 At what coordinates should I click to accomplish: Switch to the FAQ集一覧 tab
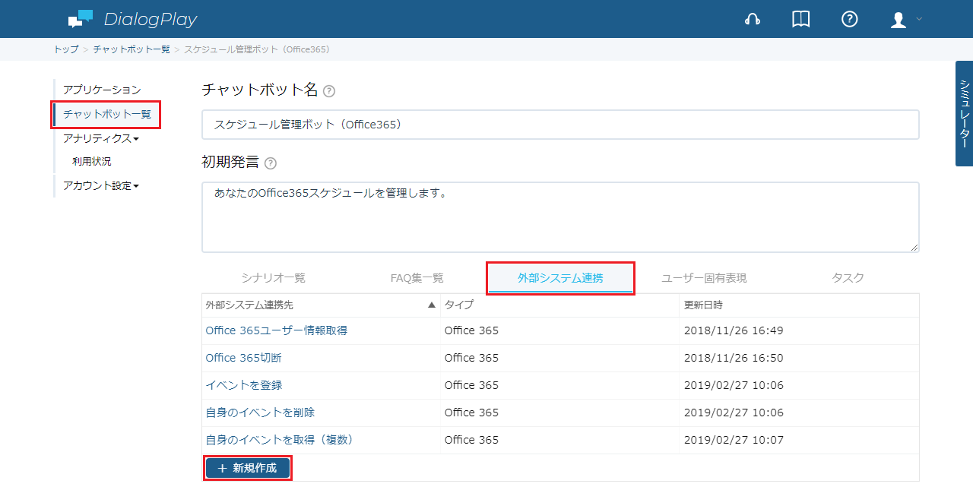click(417, 278)
